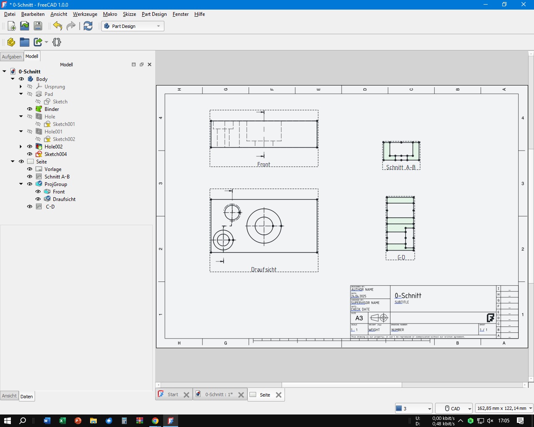Screen dimensions: 534x427
Task: Open dropdown arrow beside the link icon
Action: click(x=46, y=42)
